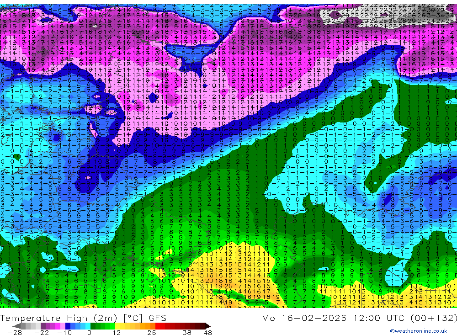Pick the first yellow legend swatch above 12
457x335 pixels.
118,326
